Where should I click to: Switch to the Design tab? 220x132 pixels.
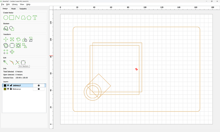5,9
